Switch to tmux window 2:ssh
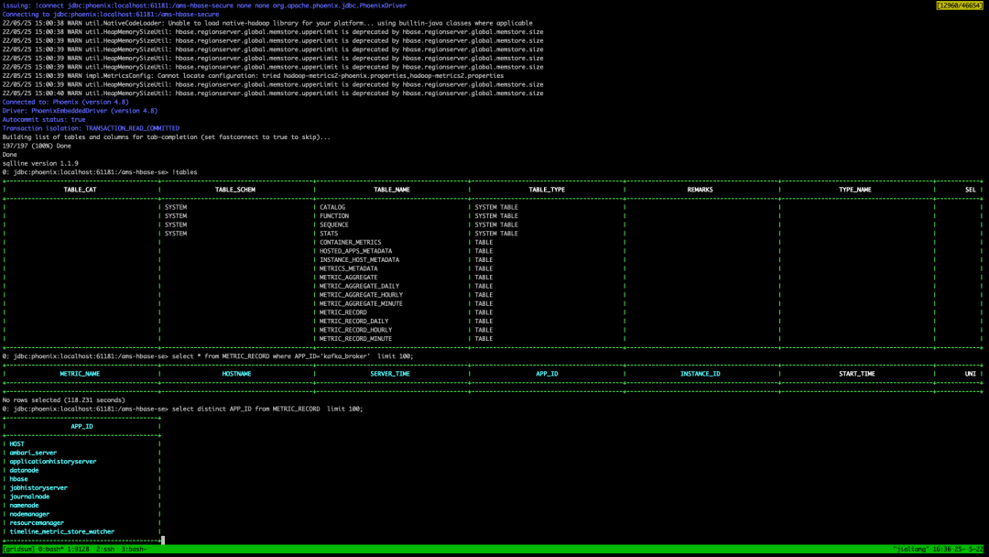This screenshot has width=989, height=557. point(105,550)
